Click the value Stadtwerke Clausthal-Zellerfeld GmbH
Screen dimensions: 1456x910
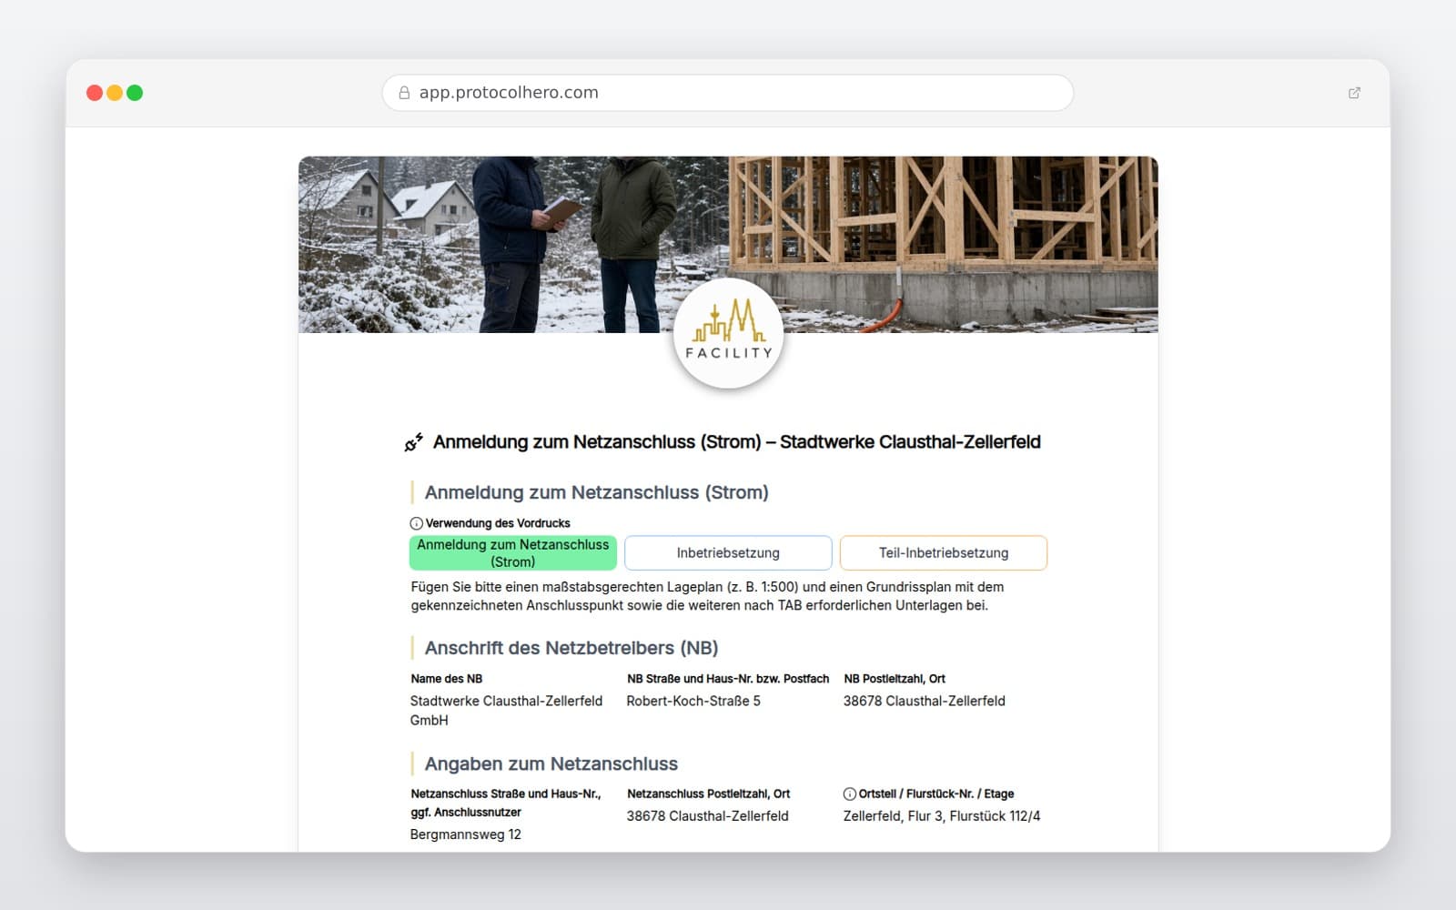pos(507,711)
